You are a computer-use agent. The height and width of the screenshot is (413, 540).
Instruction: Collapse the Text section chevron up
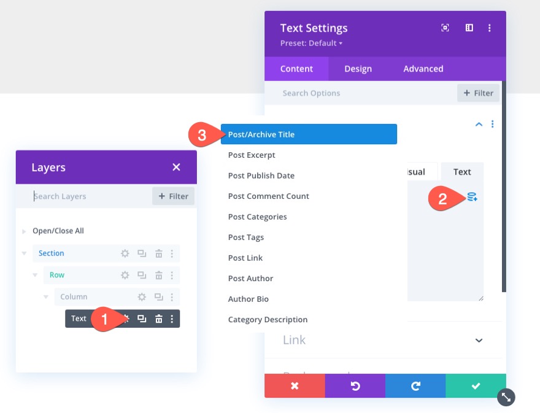(479, 125)
